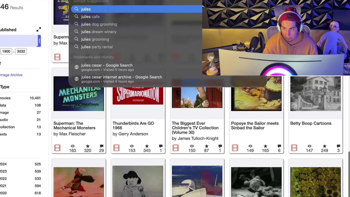
Task: Filter media type by collection
Action: pyautogui.click(x=7, y=127)
